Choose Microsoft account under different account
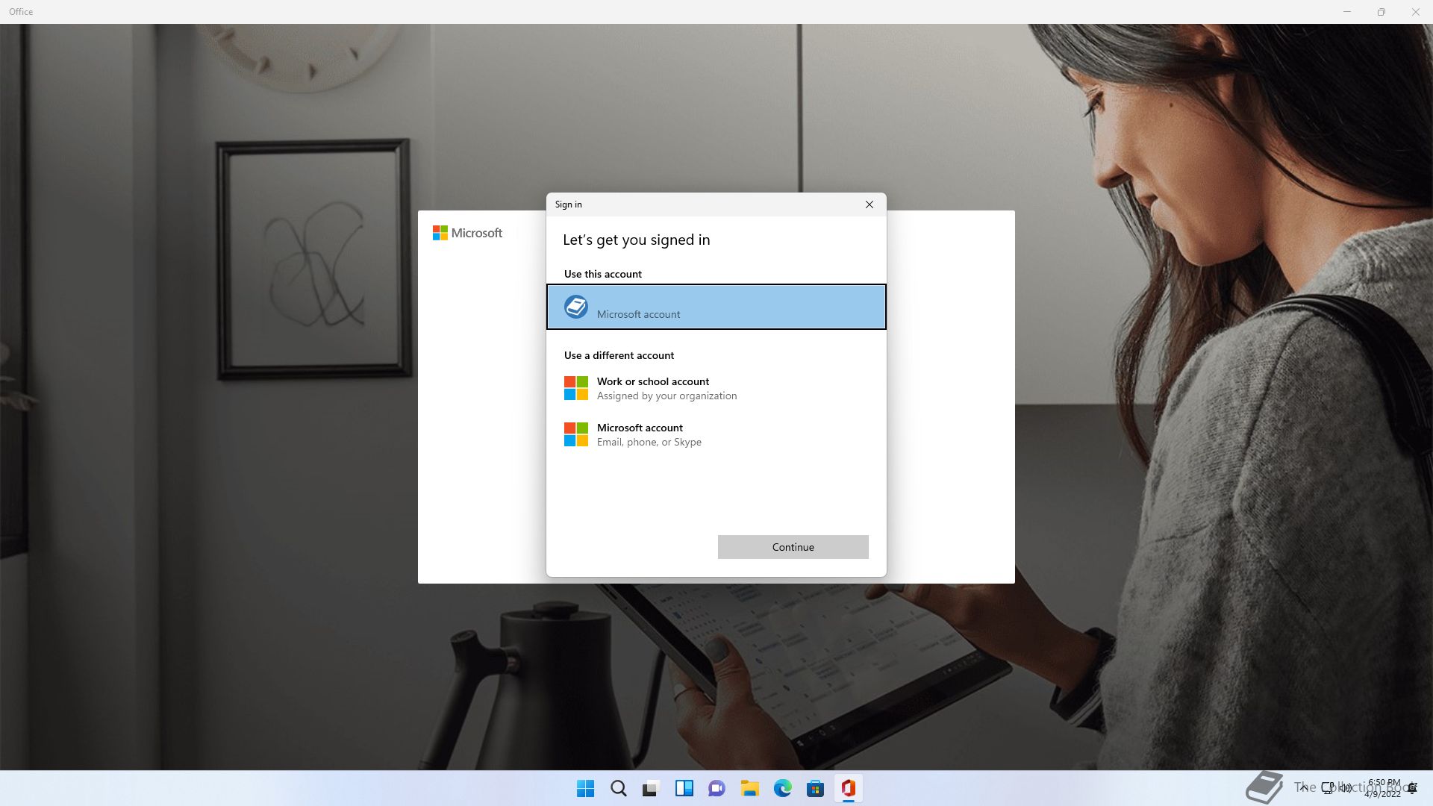 (x=716, y=434)
